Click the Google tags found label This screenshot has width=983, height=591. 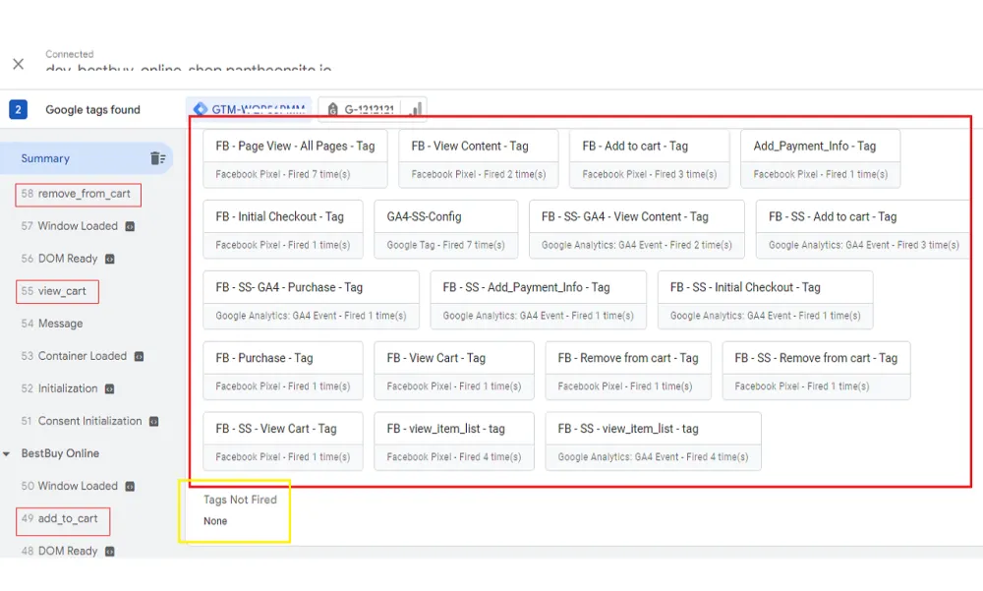(92, 110)
